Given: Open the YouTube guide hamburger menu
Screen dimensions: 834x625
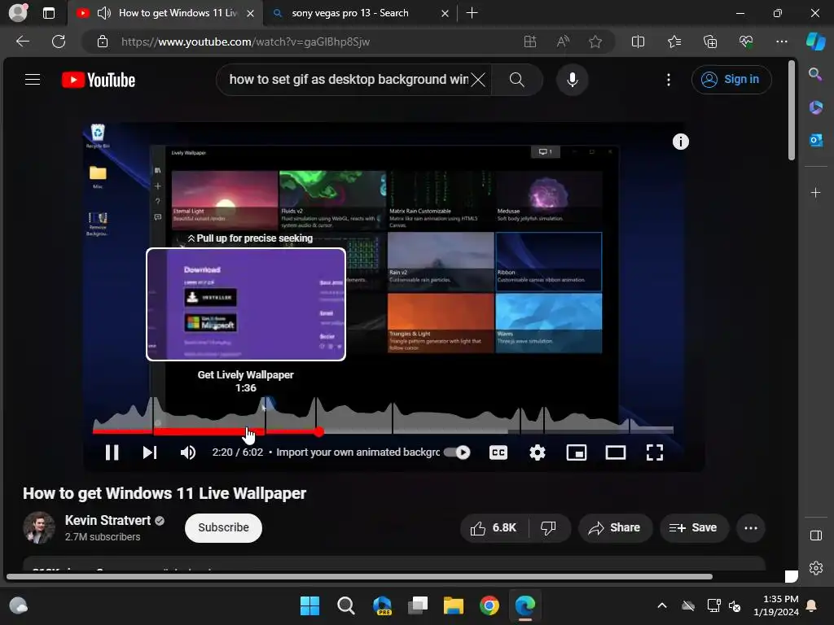Looking at the screenshot, I should 33,80.
